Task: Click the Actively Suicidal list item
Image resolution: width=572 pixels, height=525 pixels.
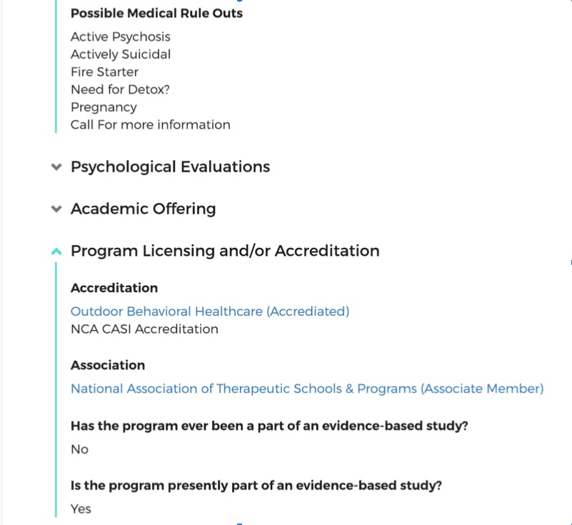Action: (121, 54)
